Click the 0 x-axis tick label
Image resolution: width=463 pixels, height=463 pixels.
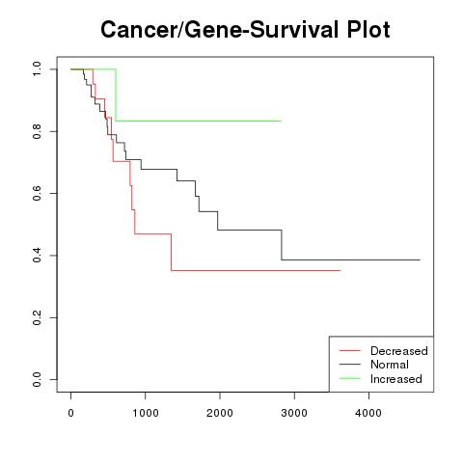(70, 413)
